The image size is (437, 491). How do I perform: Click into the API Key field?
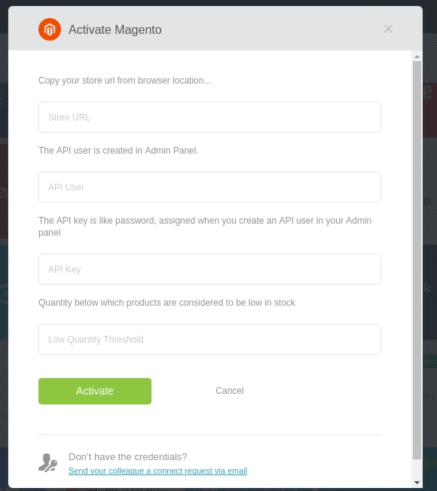click(x=209, y=270)
